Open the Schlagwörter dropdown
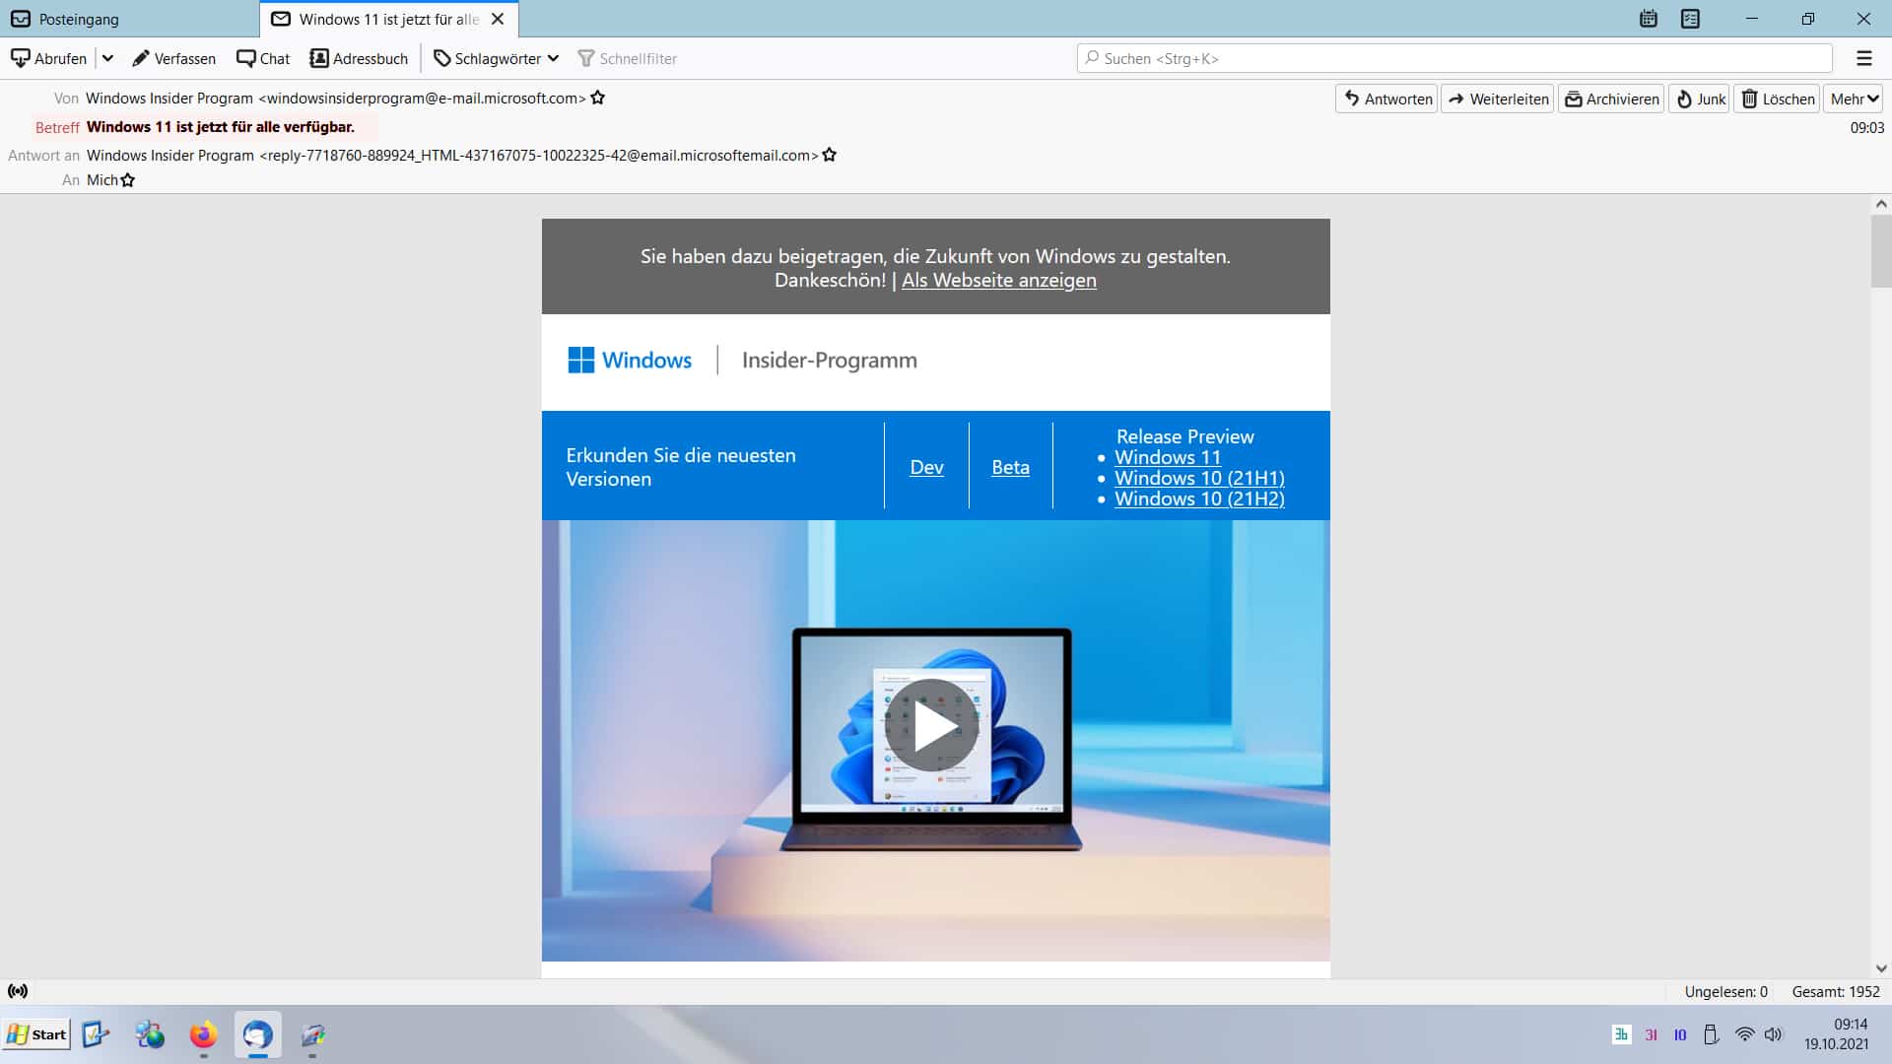The image size is (1892, 1064). point(497,58)
